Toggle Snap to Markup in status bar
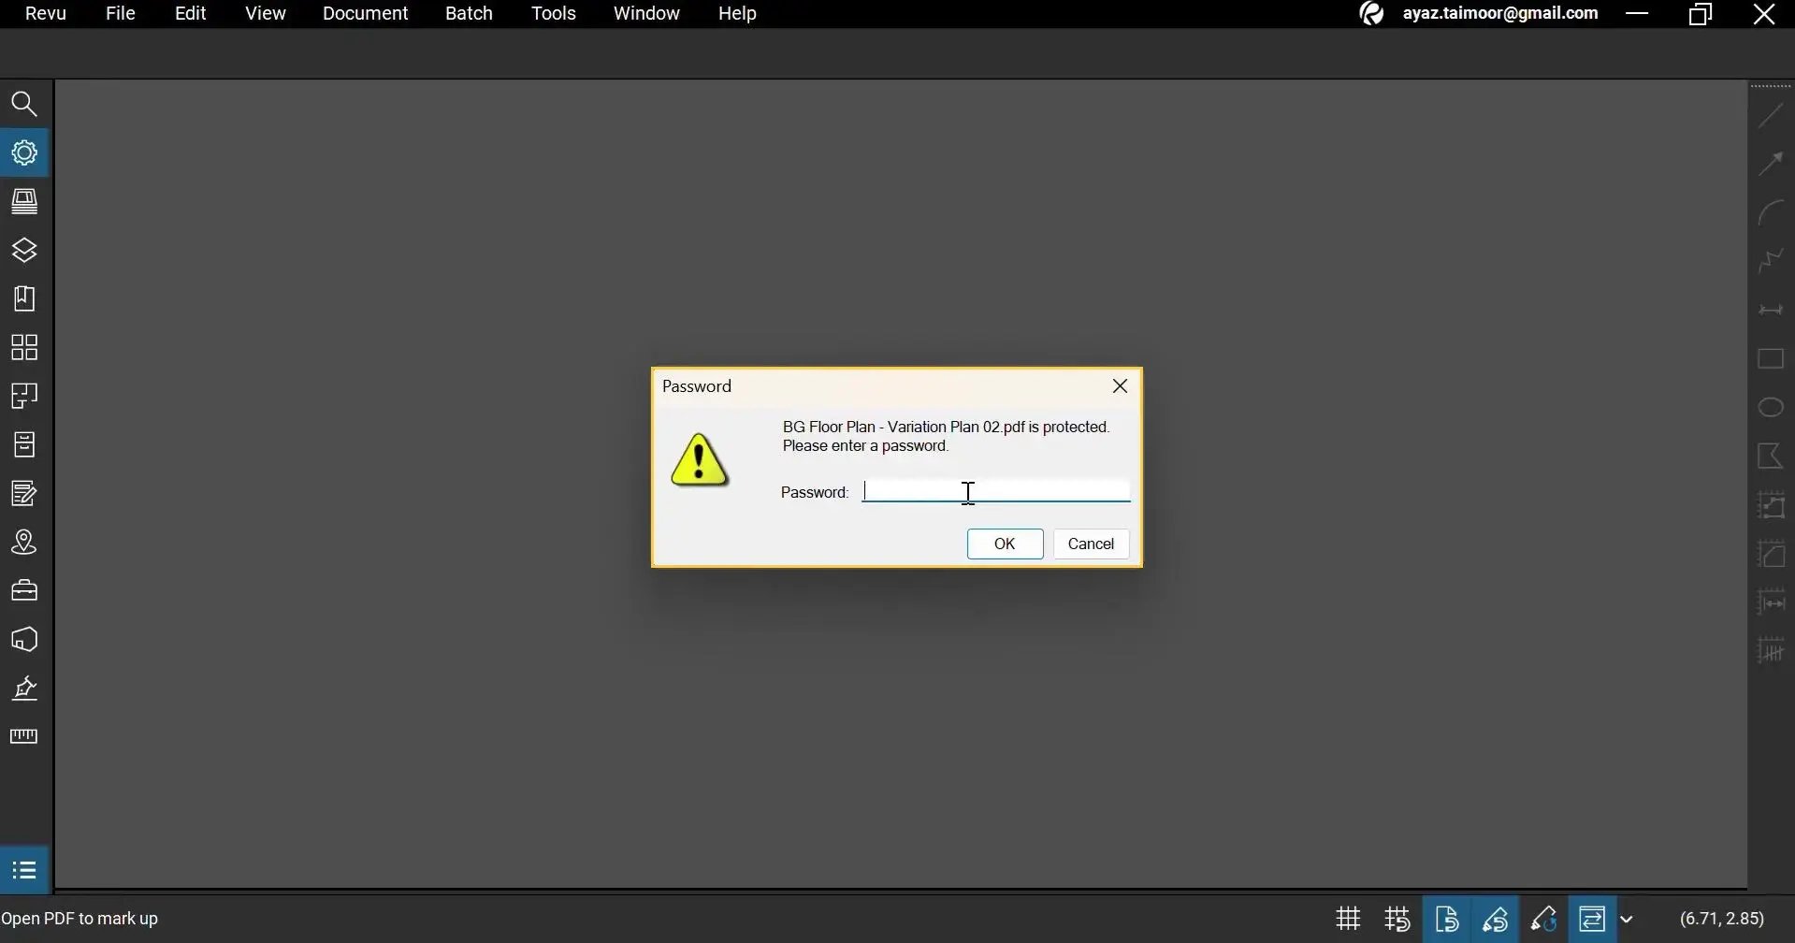The image size is (1795, 943). pyautogui.click(x=1495, y=919)
